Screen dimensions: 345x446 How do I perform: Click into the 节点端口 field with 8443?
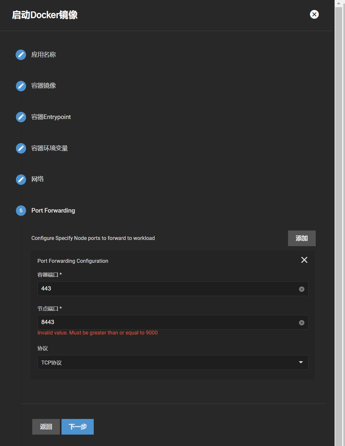[x=166, y=322]
